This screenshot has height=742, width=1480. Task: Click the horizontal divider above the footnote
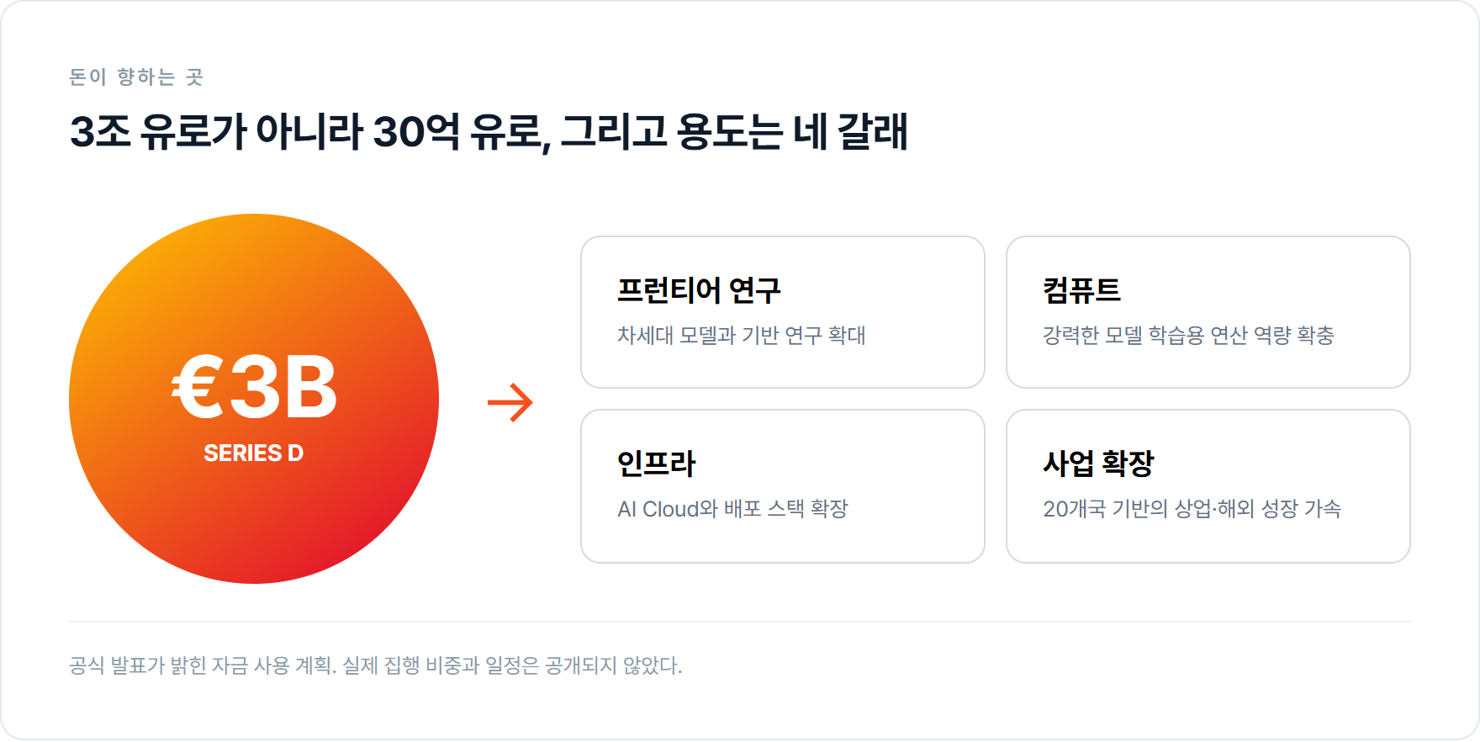tap(740, 622)
